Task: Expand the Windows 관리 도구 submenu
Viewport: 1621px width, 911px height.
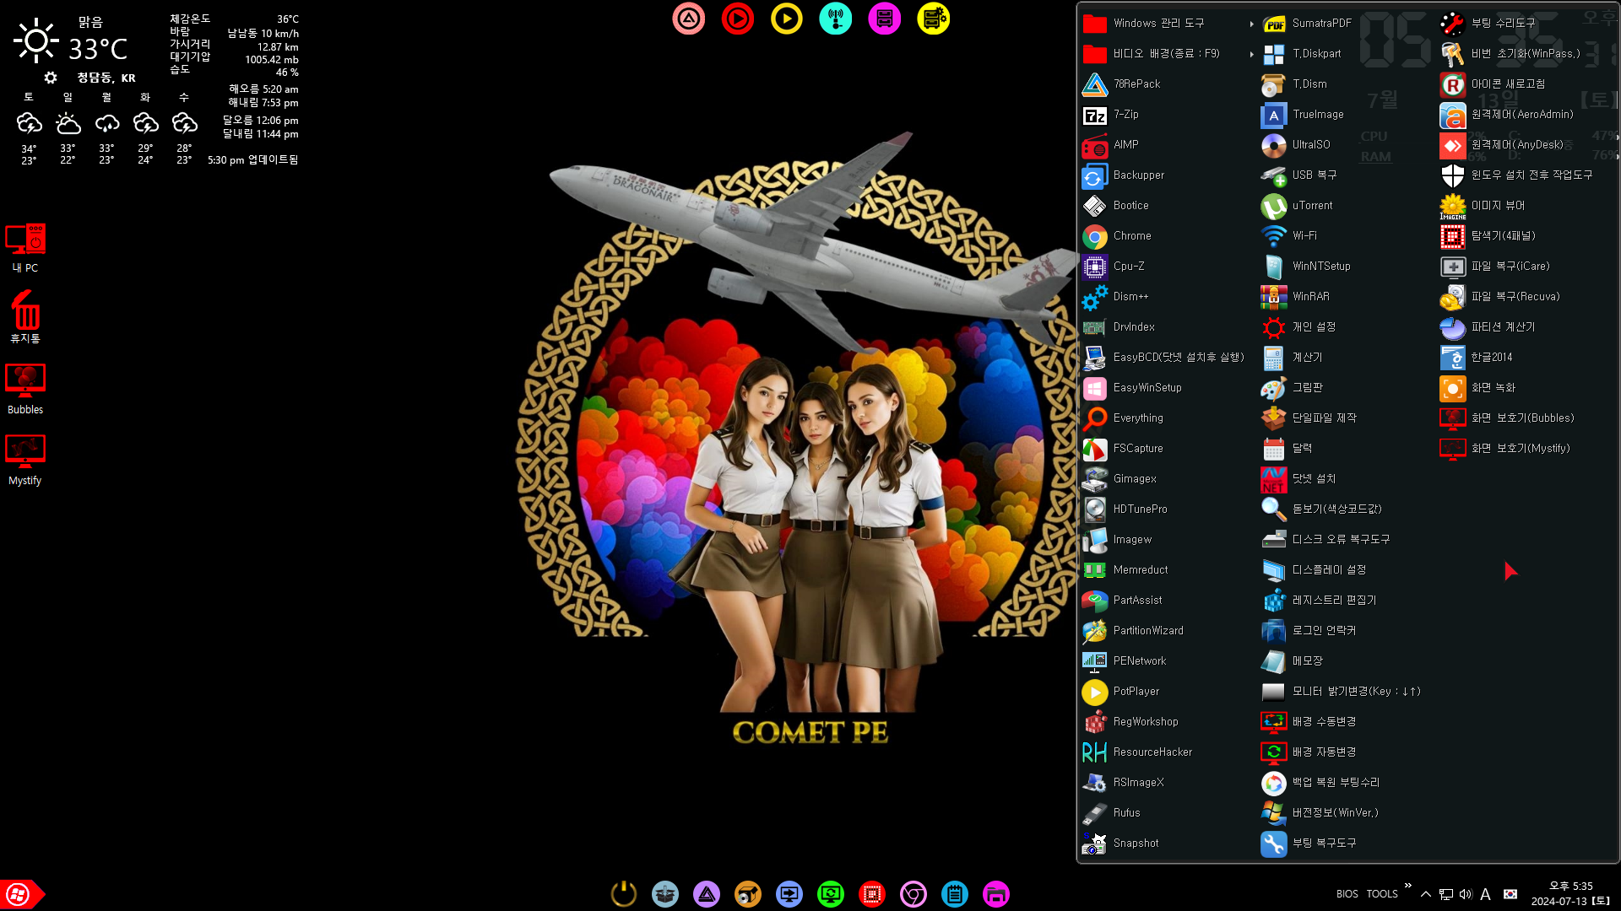Action: 1168,24
